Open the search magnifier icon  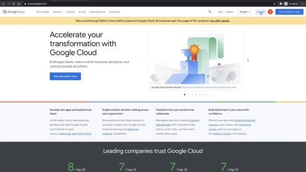tap(210, 11)
